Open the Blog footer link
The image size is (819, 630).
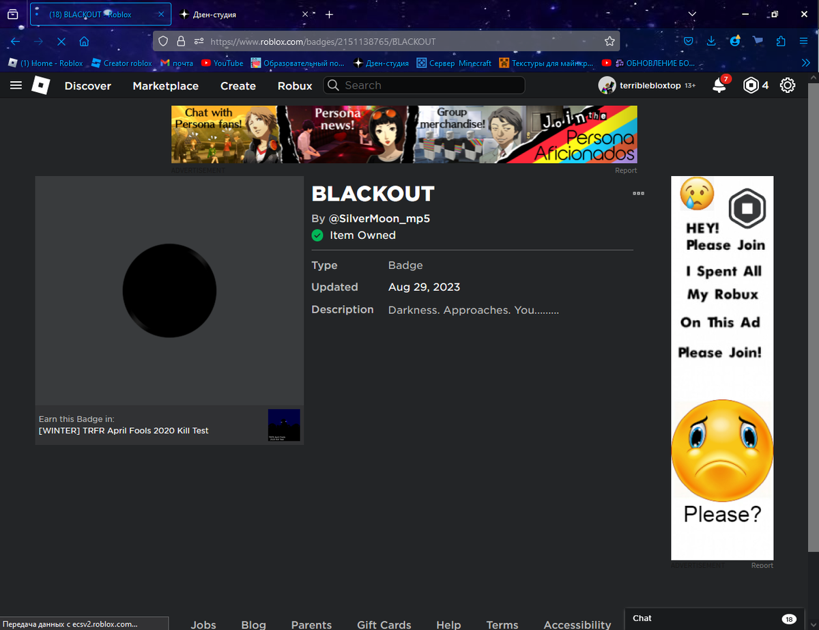click(253, 625)
